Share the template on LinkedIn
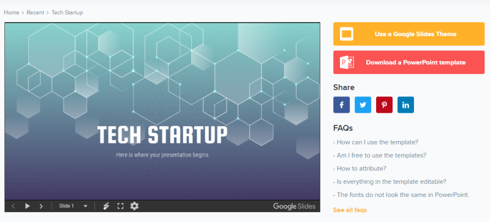The height and width of the screenshot is (222, 490). pos(405,105)
